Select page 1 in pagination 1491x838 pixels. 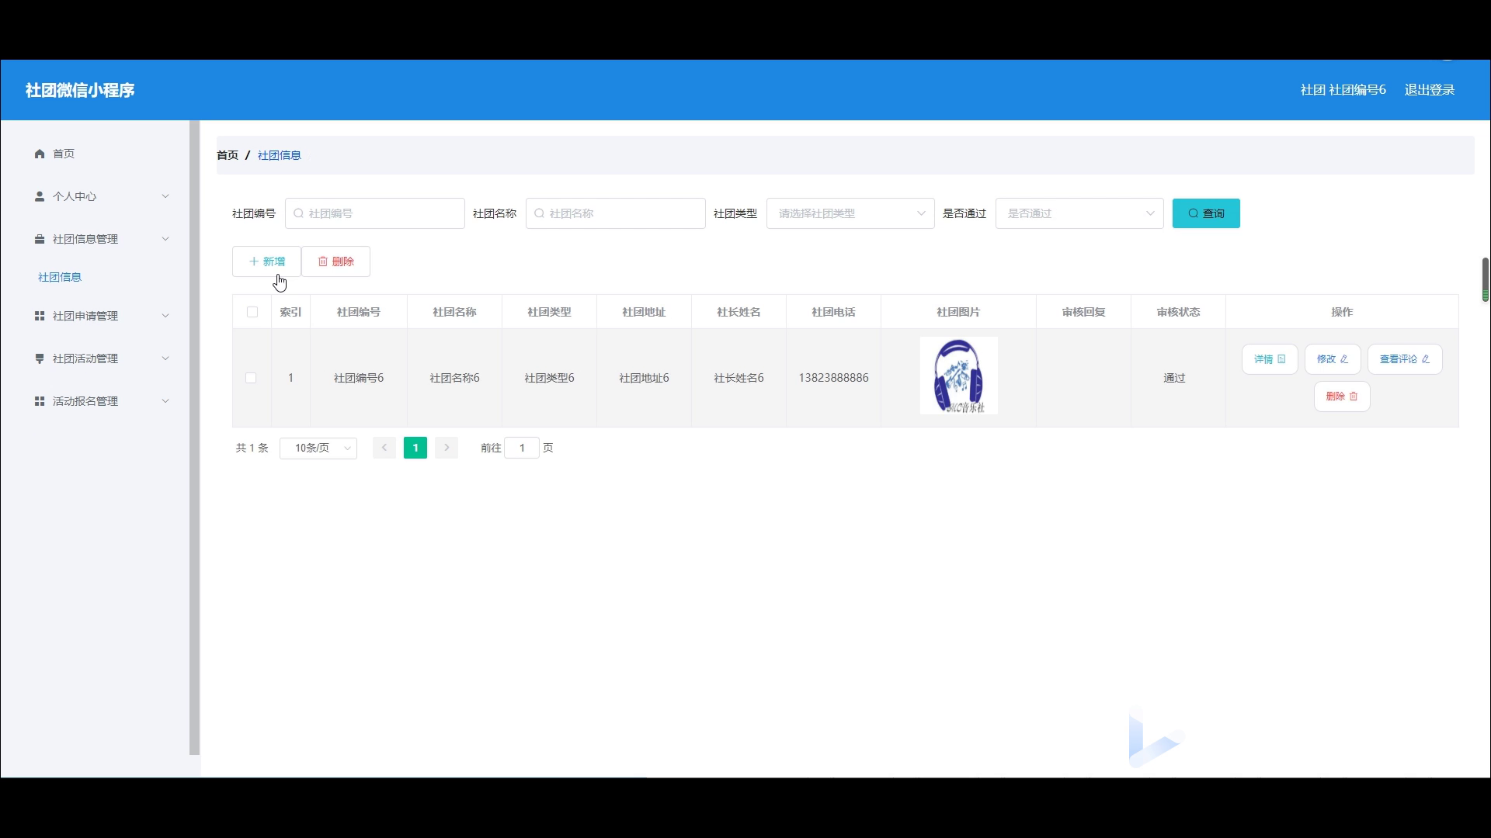[415, 448]
